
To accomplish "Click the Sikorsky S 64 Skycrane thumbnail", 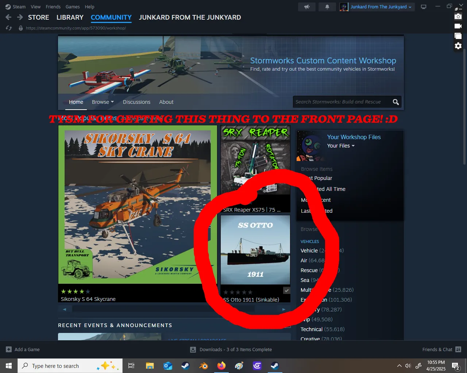I will tap(138, 205).
